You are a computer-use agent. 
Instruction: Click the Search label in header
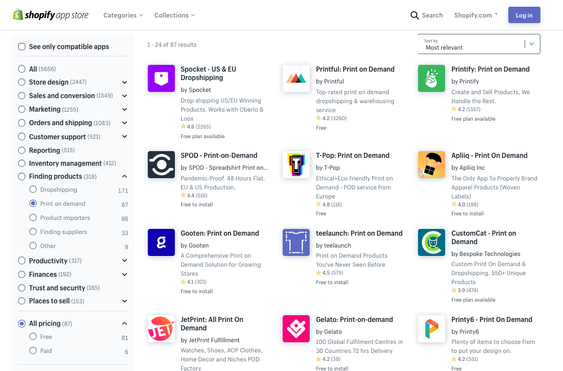click(x=432, y=15)
